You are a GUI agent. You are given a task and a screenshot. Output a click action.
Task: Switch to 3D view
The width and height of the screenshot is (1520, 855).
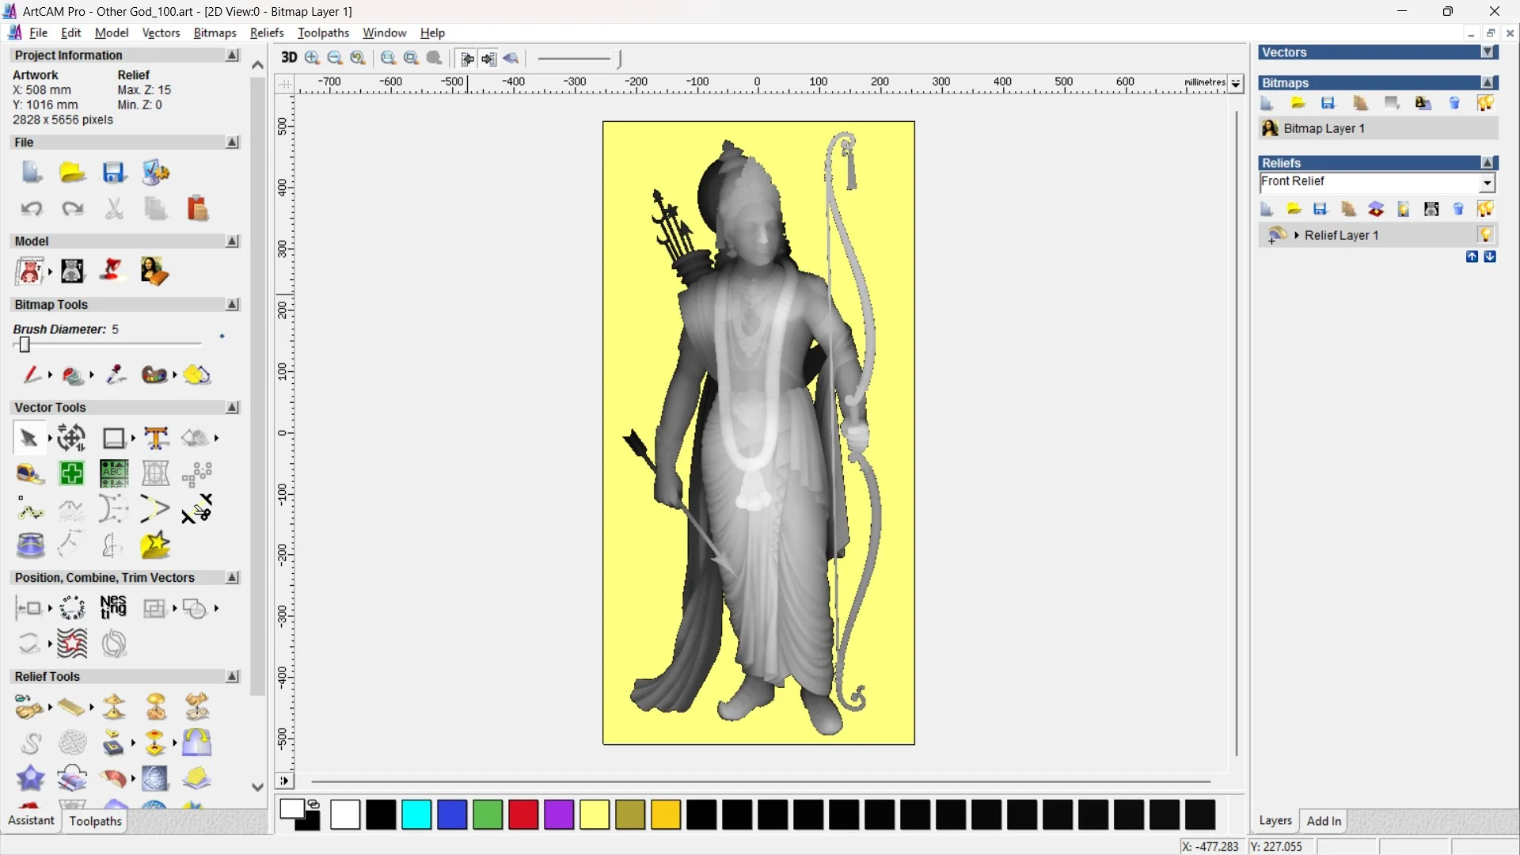click(289, 58)
